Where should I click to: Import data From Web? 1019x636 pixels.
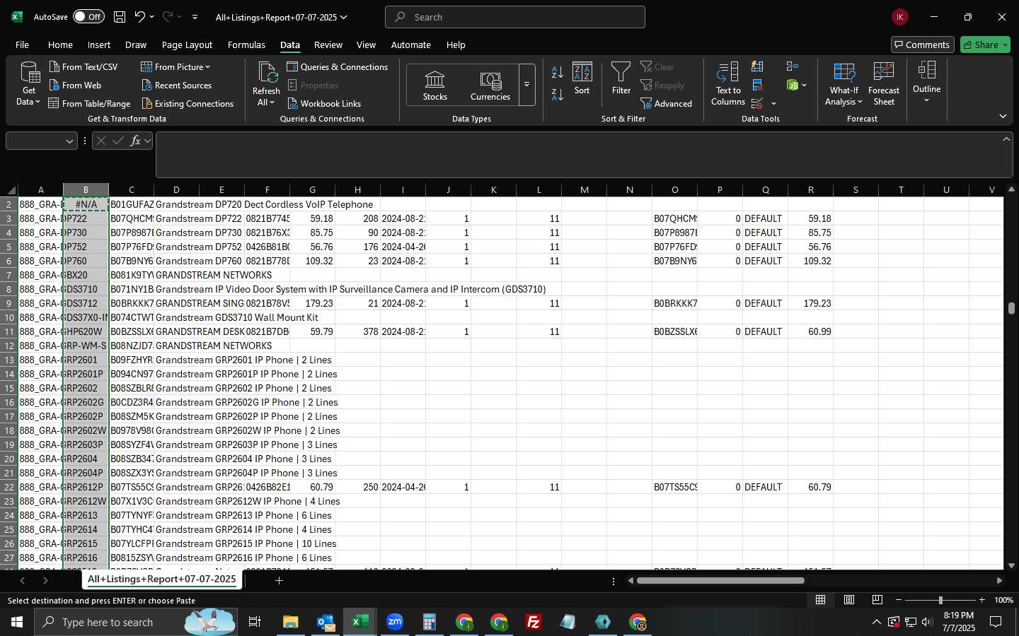tap(75, 85)
